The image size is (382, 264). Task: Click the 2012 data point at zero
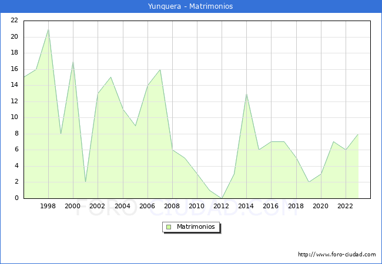222,198
